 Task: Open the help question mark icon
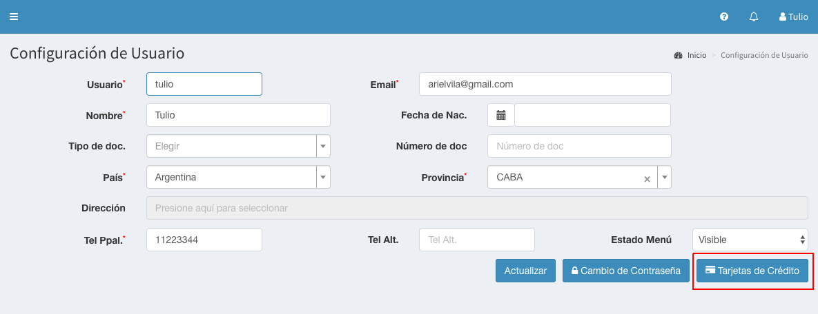(724, 17)
